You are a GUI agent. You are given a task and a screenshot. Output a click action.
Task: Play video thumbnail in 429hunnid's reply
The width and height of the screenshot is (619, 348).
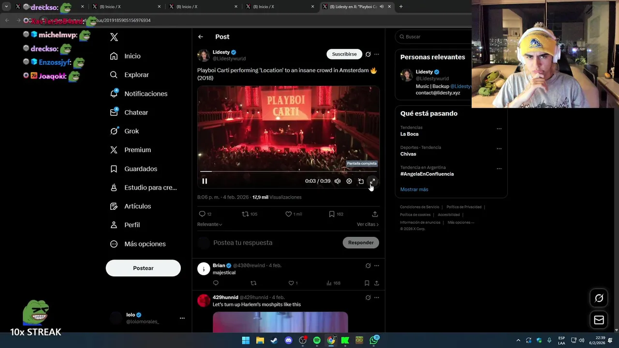280,322
